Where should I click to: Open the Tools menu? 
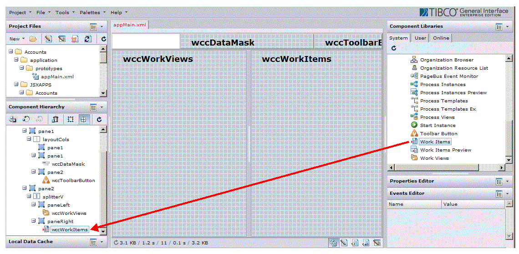(x=65, y=12)
